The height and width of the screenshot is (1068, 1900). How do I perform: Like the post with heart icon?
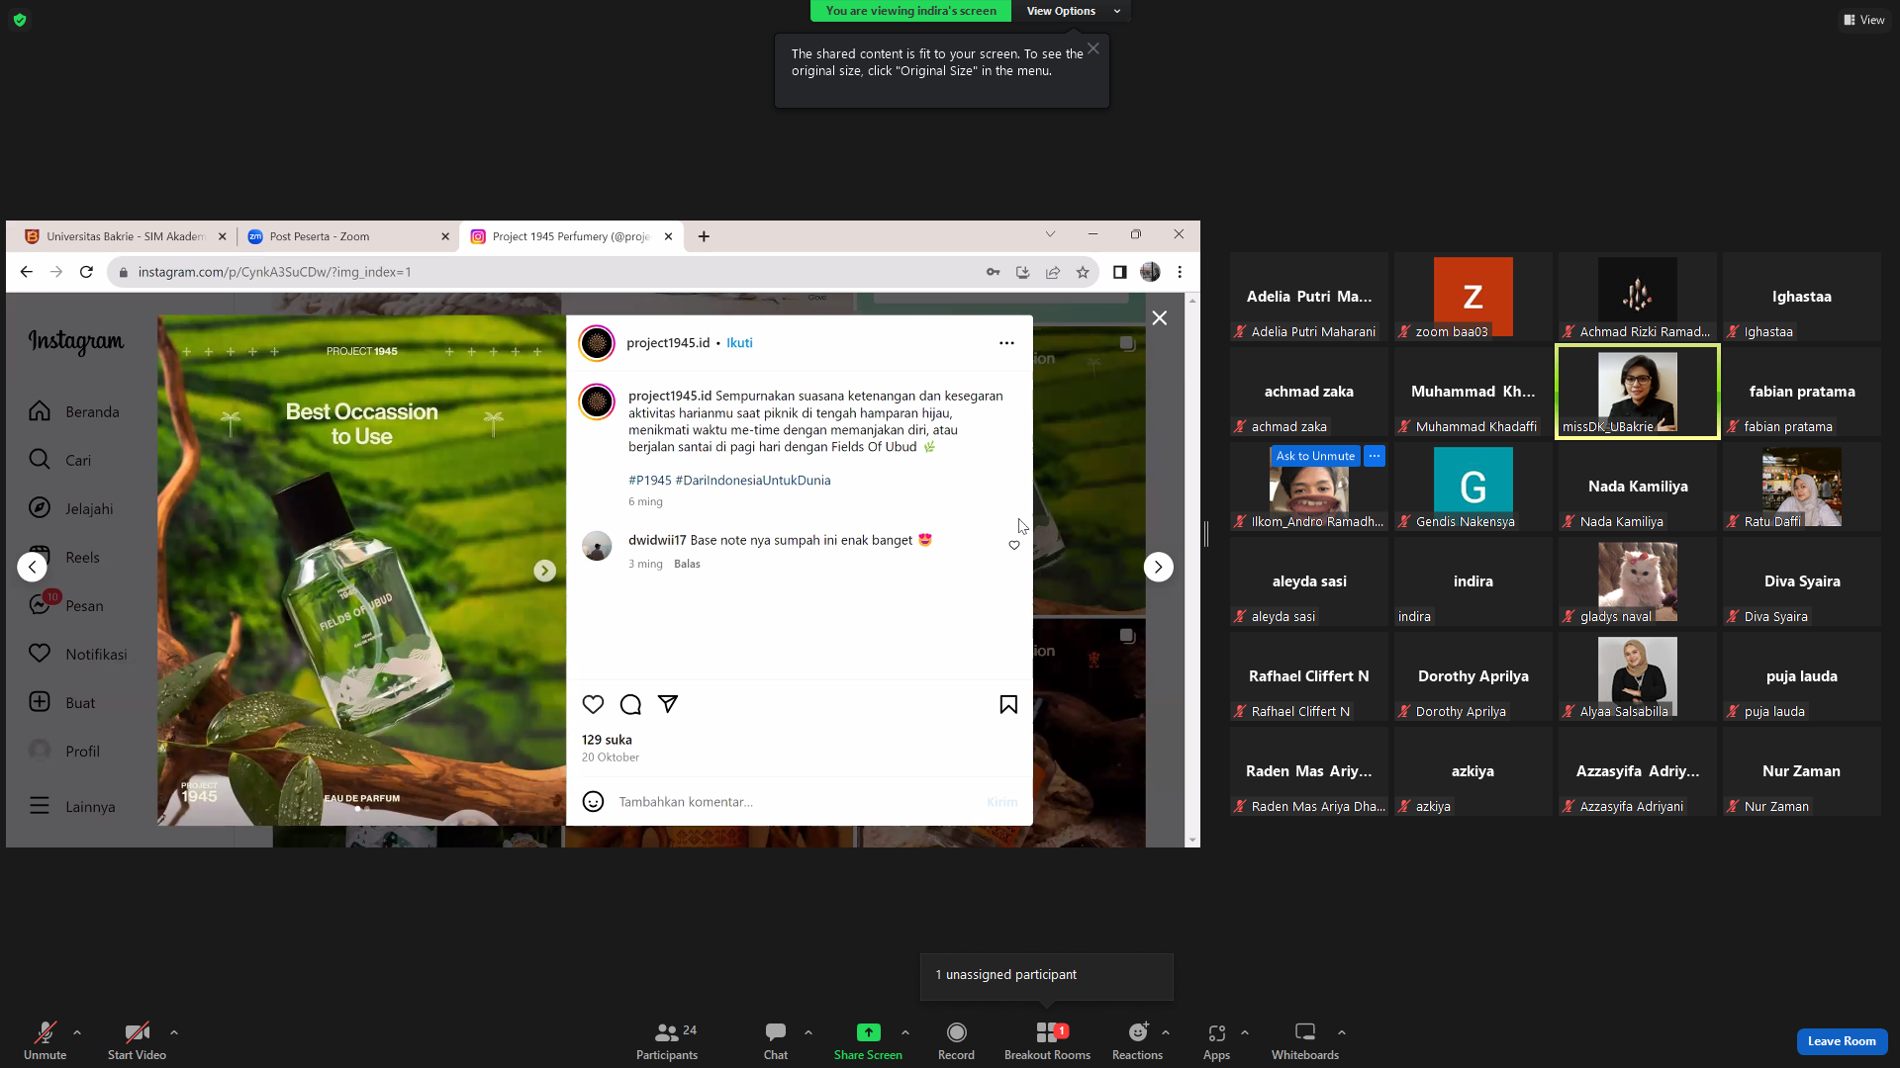593,704
